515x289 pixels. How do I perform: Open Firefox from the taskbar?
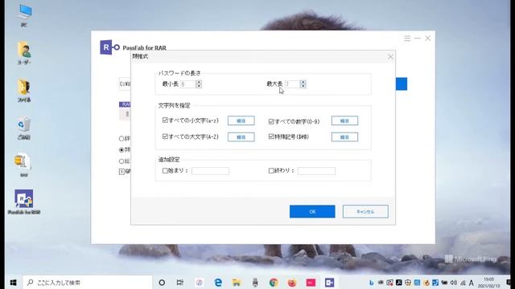tap(291, 282)
